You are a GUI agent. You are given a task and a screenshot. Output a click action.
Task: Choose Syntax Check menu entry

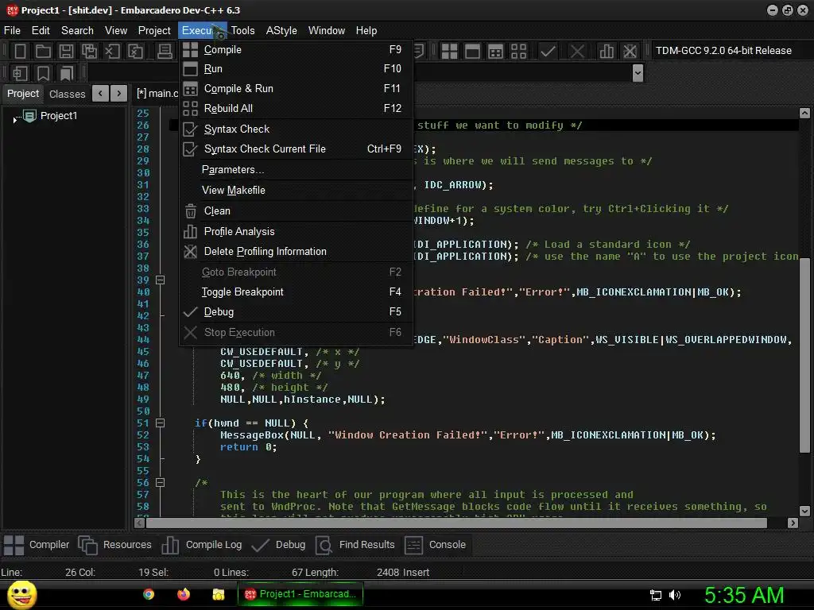click(295, 129)
